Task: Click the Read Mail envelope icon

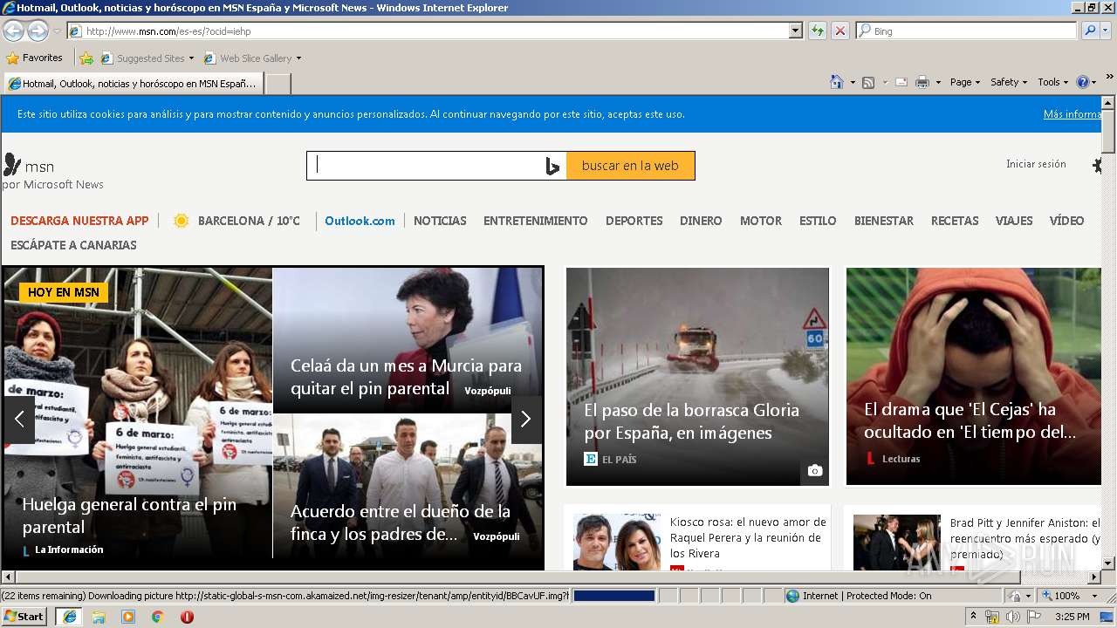Action: (x=901, y=82)
